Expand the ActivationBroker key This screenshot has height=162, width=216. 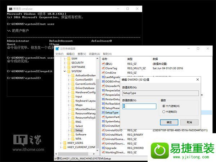(x=69, y=76)
